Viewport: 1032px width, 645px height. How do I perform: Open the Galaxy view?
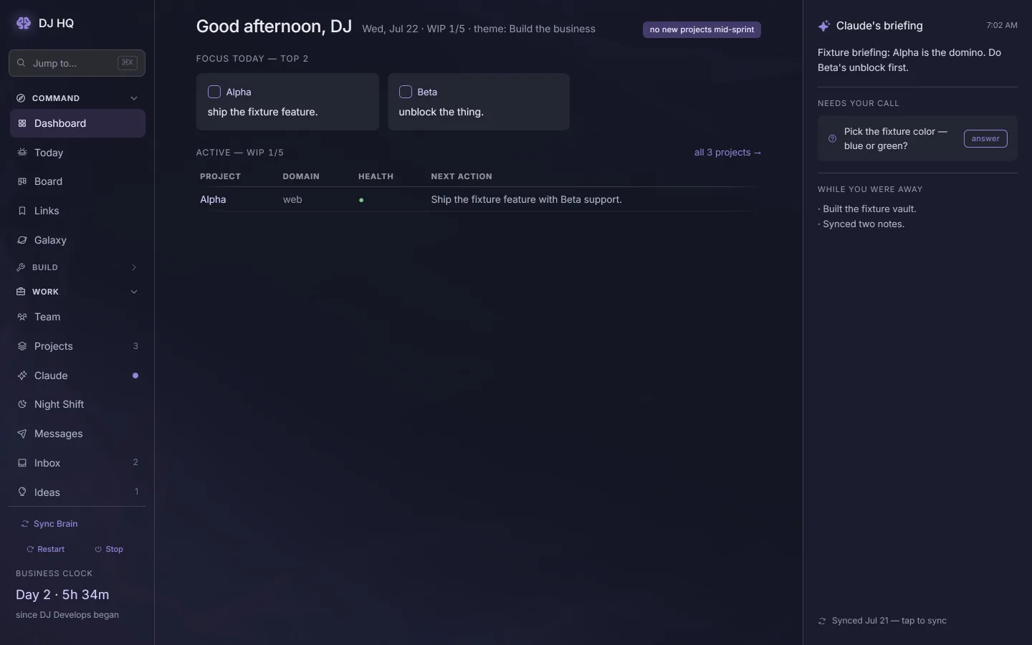pos(77,240)
